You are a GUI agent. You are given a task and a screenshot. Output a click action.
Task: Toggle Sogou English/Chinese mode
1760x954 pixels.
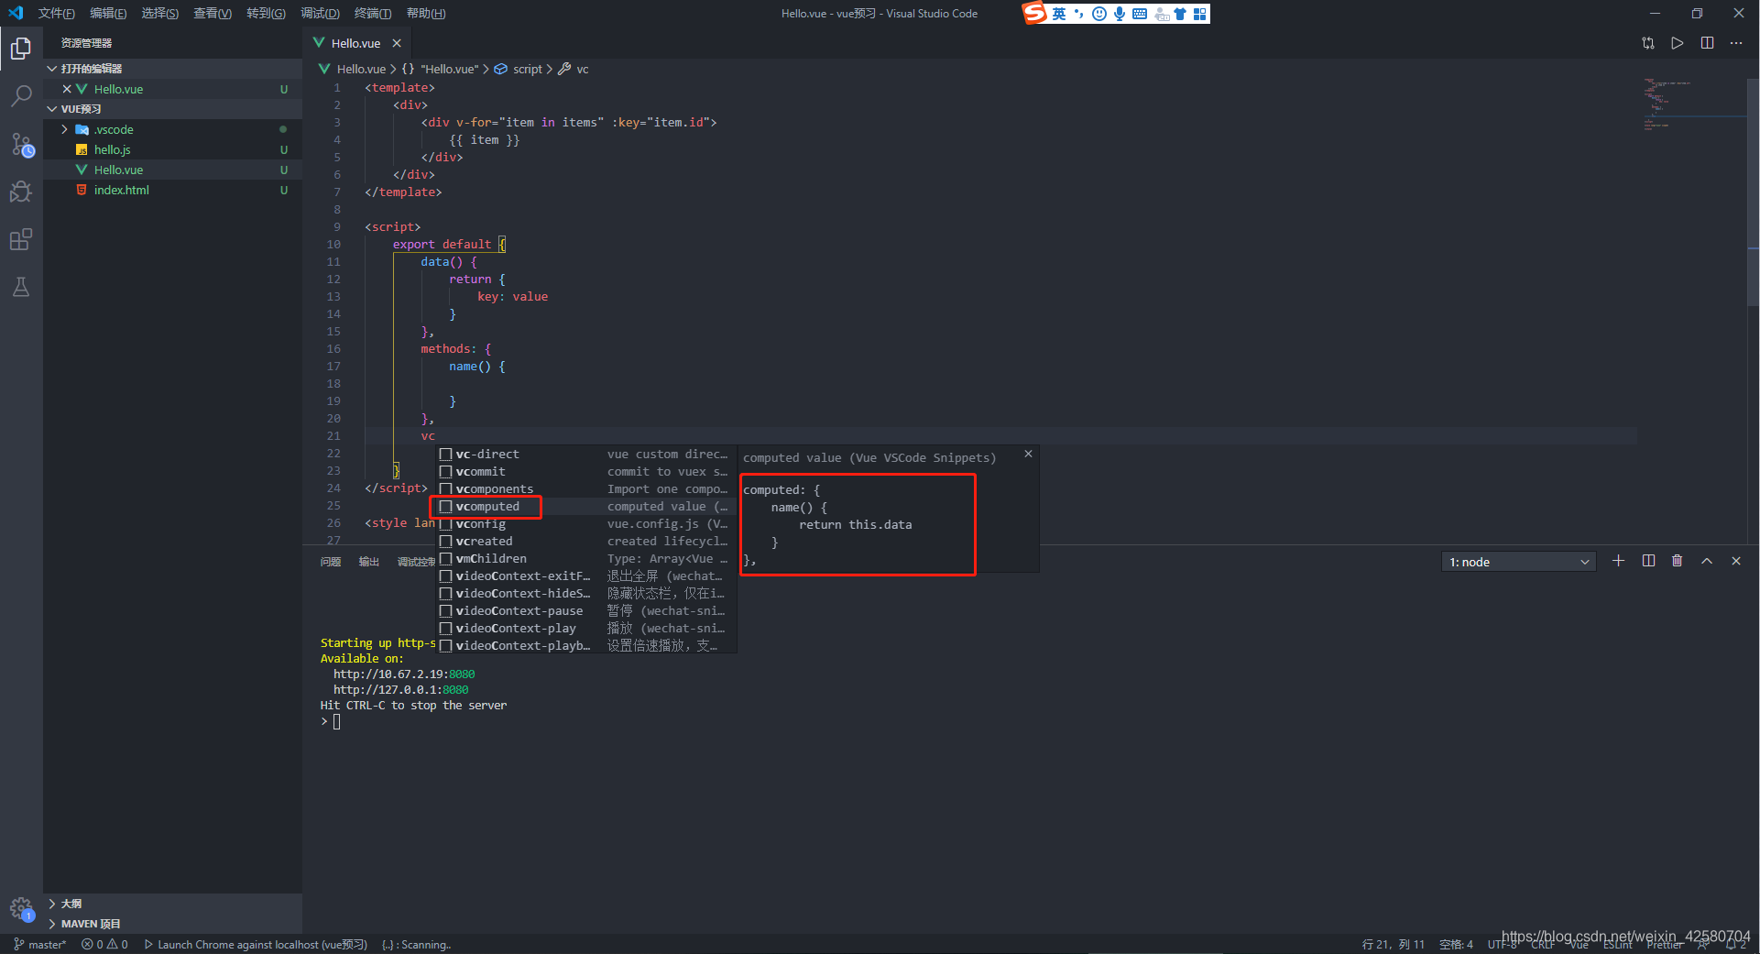(x=1059, y=14)
